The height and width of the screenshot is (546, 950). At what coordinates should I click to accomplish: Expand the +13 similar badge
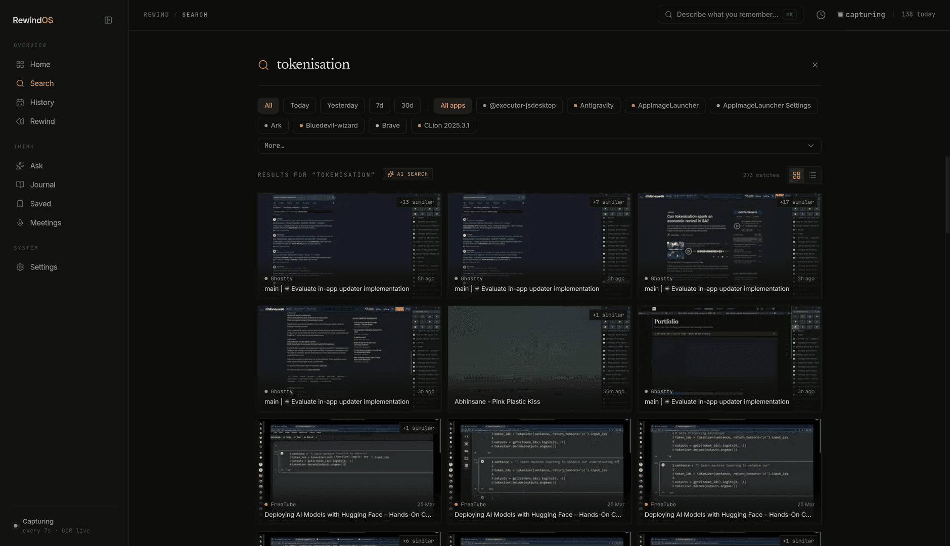(417, 202)
